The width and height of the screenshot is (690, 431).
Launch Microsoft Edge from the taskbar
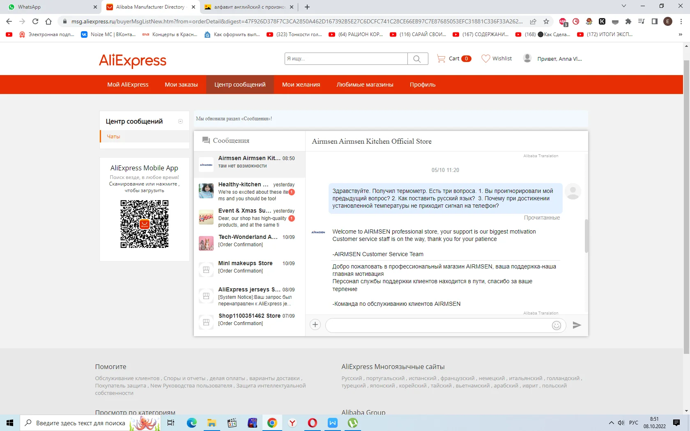pyautogui.click(x=192, y=423)
